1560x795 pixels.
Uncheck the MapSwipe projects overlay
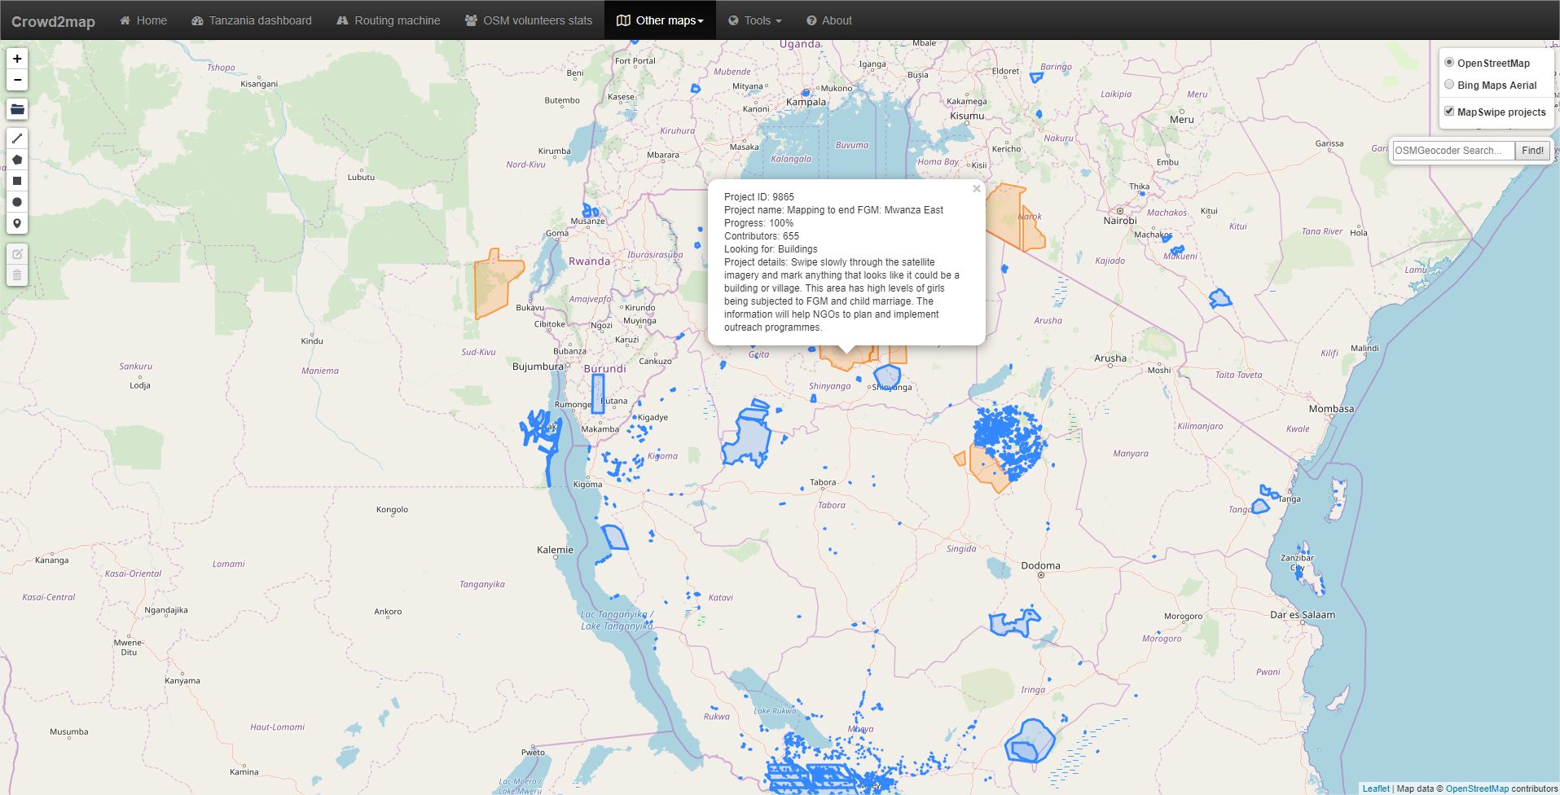tap(1449, 112)
